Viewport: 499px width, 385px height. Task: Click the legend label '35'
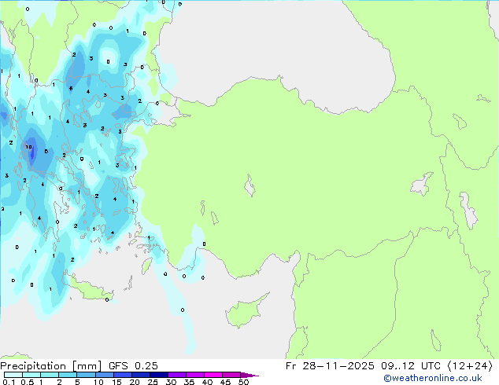point(189,382)
